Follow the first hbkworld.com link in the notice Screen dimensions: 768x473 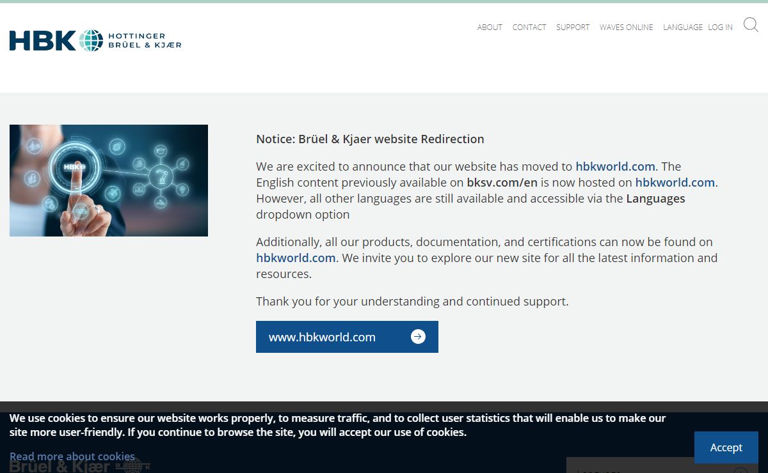pos(615,167)
